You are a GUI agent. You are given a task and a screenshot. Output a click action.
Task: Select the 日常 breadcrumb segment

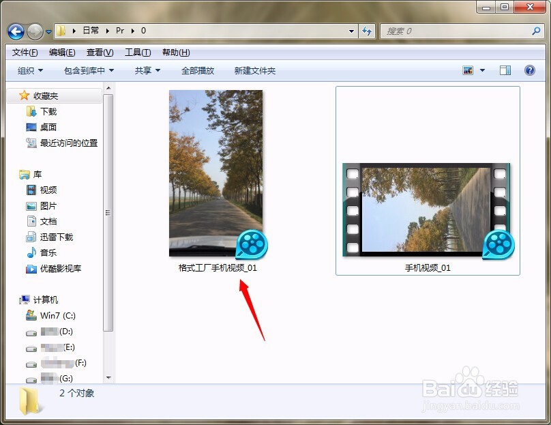[91, 31]
